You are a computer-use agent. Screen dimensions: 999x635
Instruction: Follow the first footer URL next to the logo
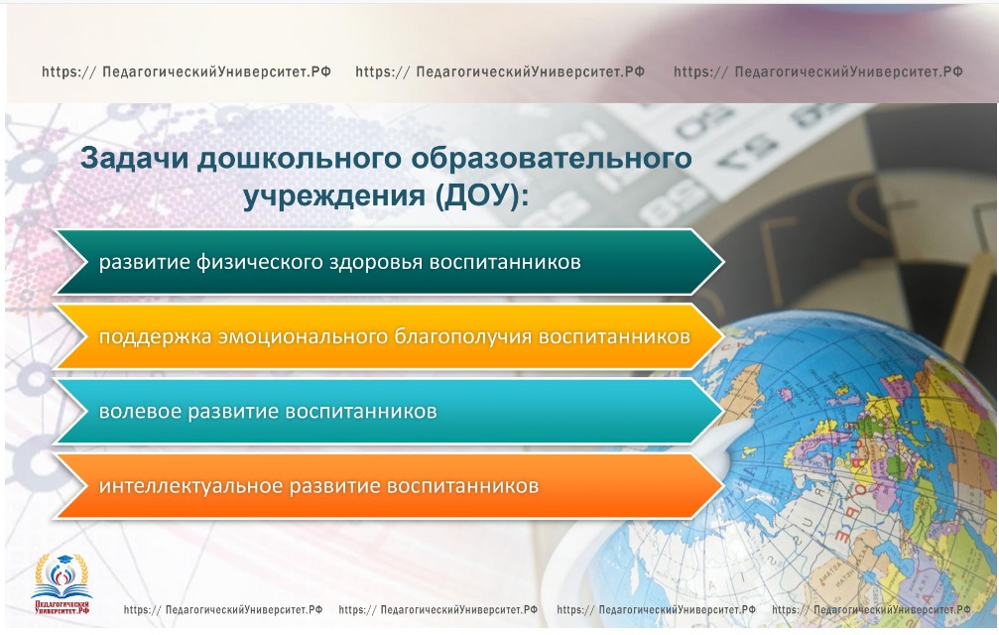pos(223,610)
